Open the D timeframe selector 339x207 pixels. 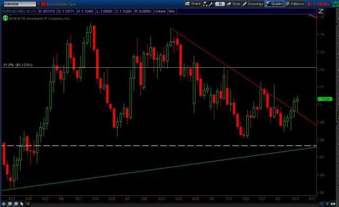pos(220,4)
